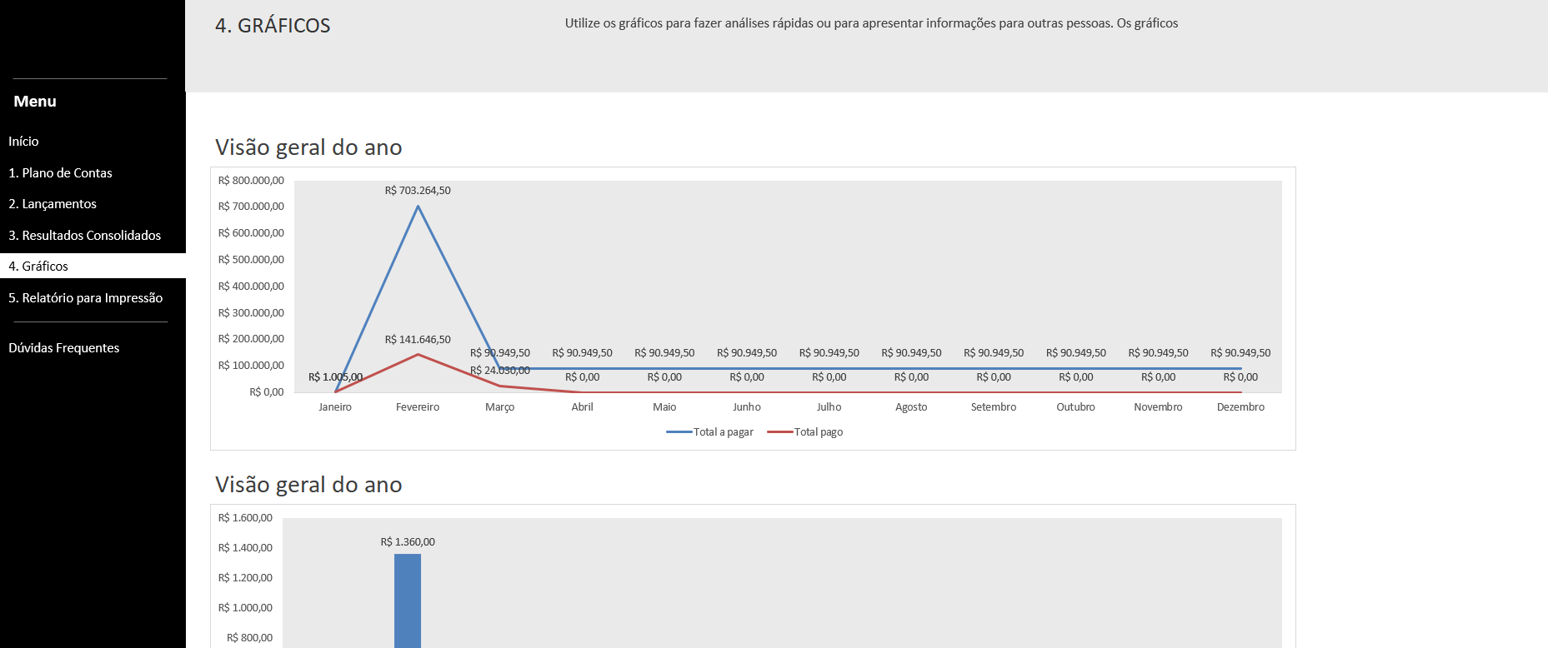Click the "4. GRÁFICOS" page heading
The width and height of the screenshot is (1548, 648).
(273, 26)
